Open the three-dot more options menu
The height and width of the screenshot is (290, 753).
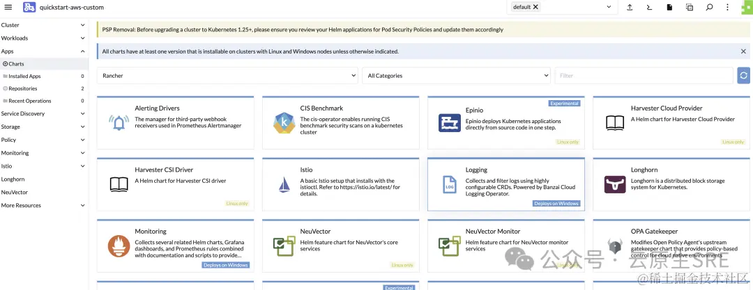click(727, 7)
